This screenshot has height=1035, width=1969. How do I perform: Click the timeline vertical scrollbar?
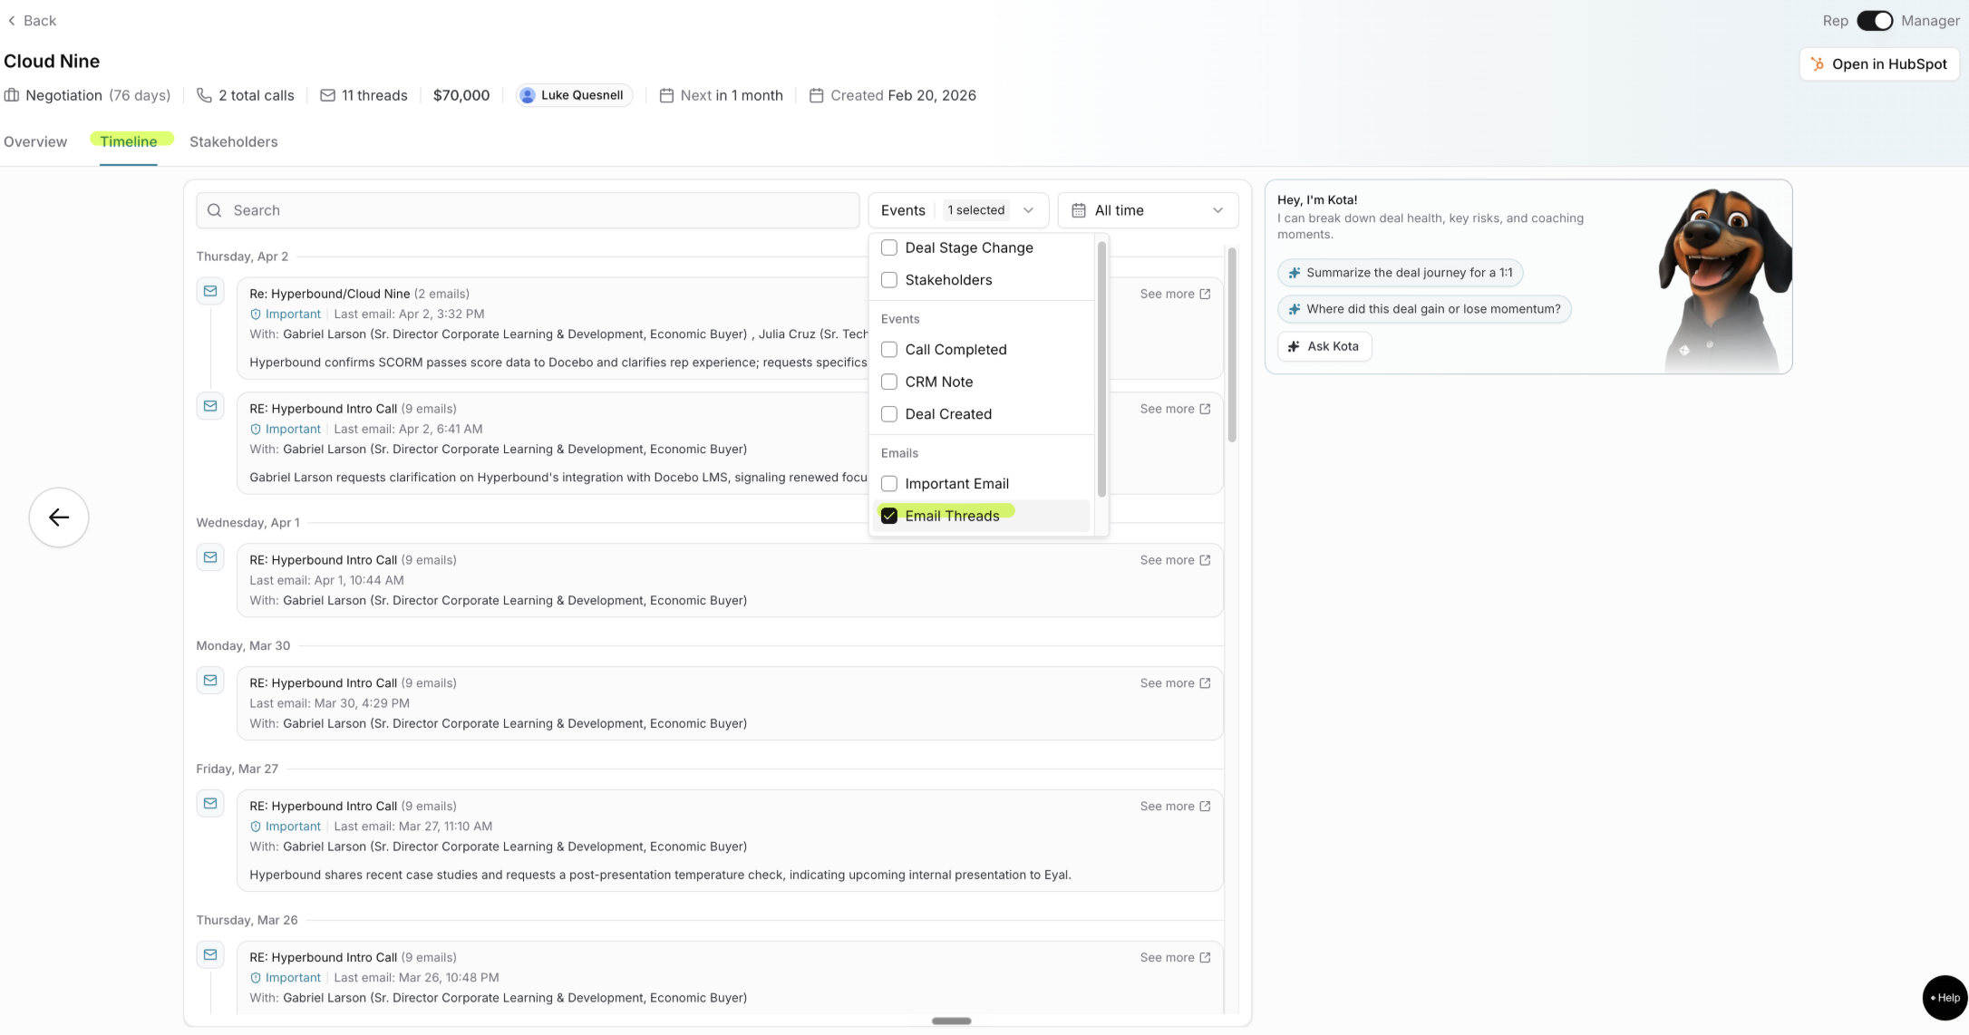[1232, 344]
